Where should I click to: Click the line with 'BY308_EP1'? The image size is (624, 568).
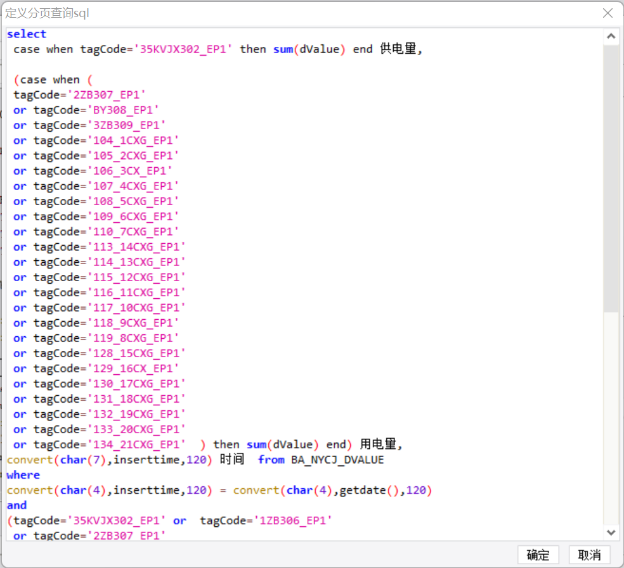coord(86,110)
